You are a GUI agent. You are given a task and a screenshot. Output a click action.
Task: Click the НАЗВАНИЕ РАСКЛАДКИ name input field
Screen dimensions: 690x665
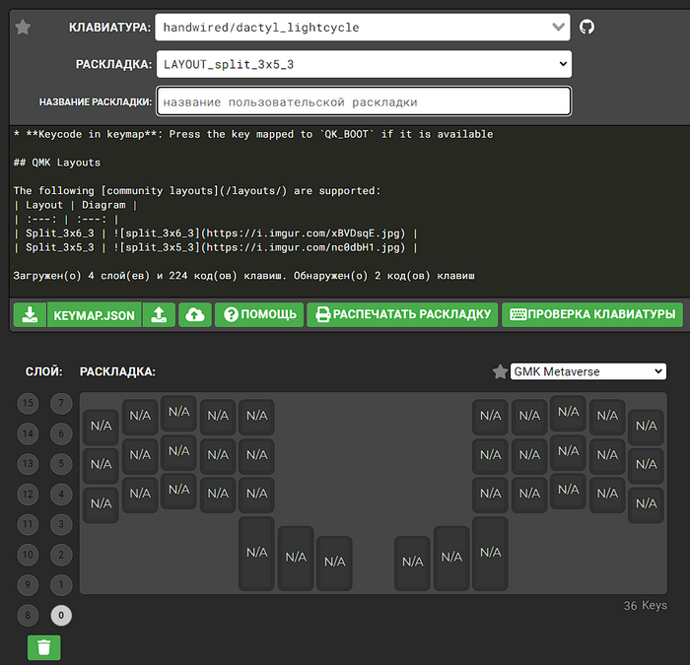point(364,101)
